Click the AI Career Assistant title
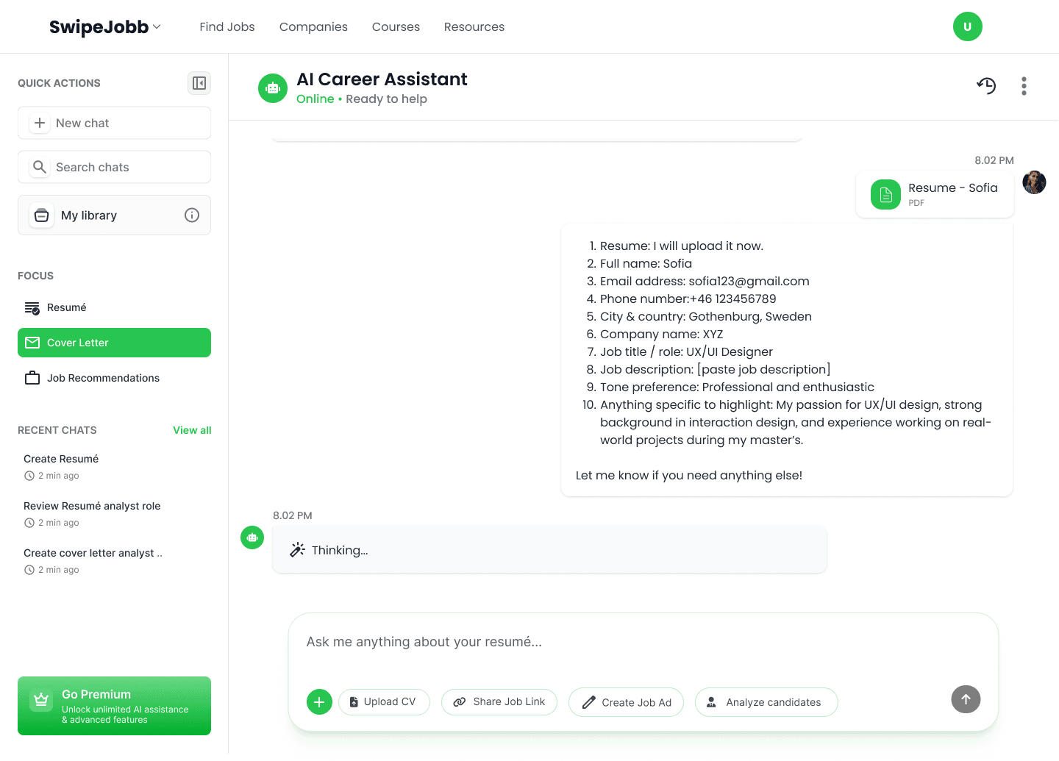 click(382, 79)
